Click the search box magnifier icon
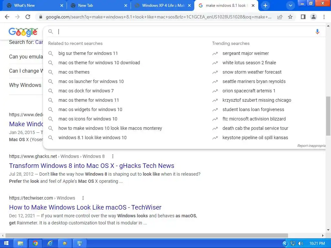The height and width of the screenshot is (248, 331). point(50,32)
